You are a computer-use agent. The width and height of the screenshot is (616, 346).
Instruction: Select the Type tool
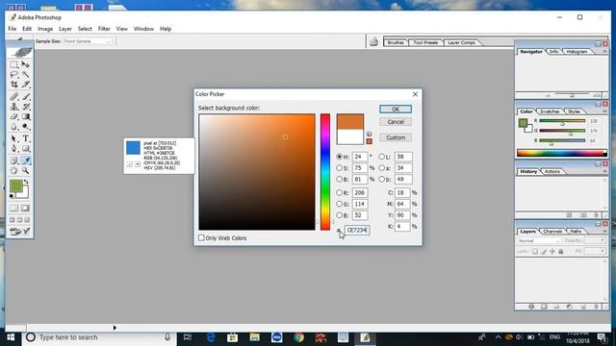pos(26,138)
